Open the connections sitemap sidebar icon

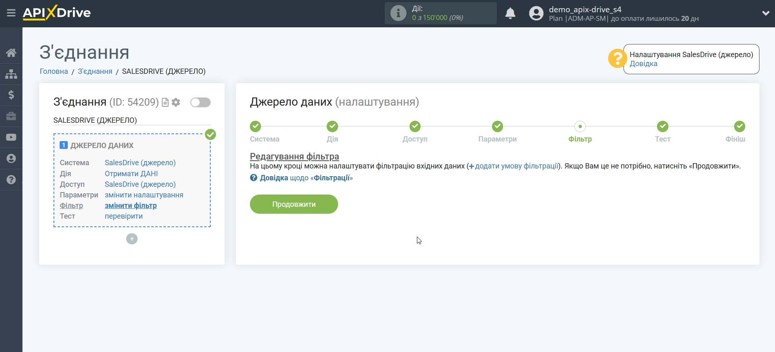[11, 74]
